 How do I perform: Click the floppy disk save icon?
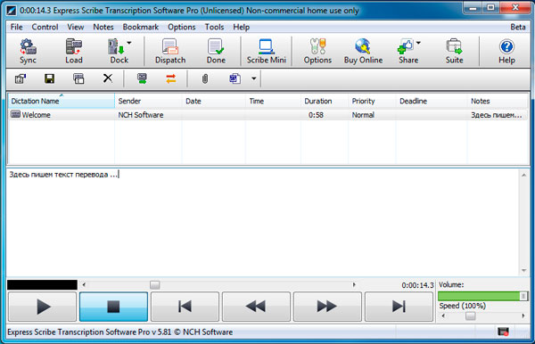coord(49,78)
